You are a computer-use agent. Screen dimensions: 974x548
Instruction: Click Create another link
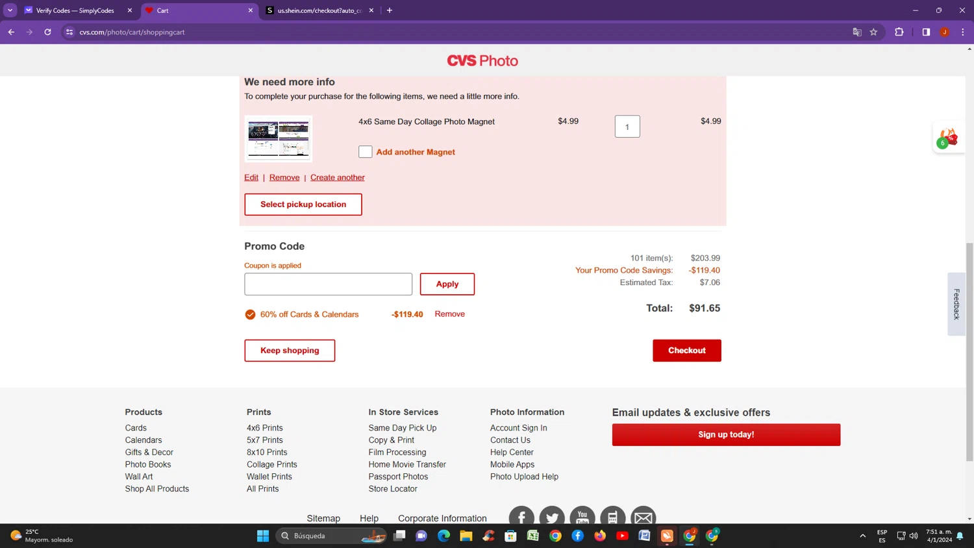pos(338,177)
